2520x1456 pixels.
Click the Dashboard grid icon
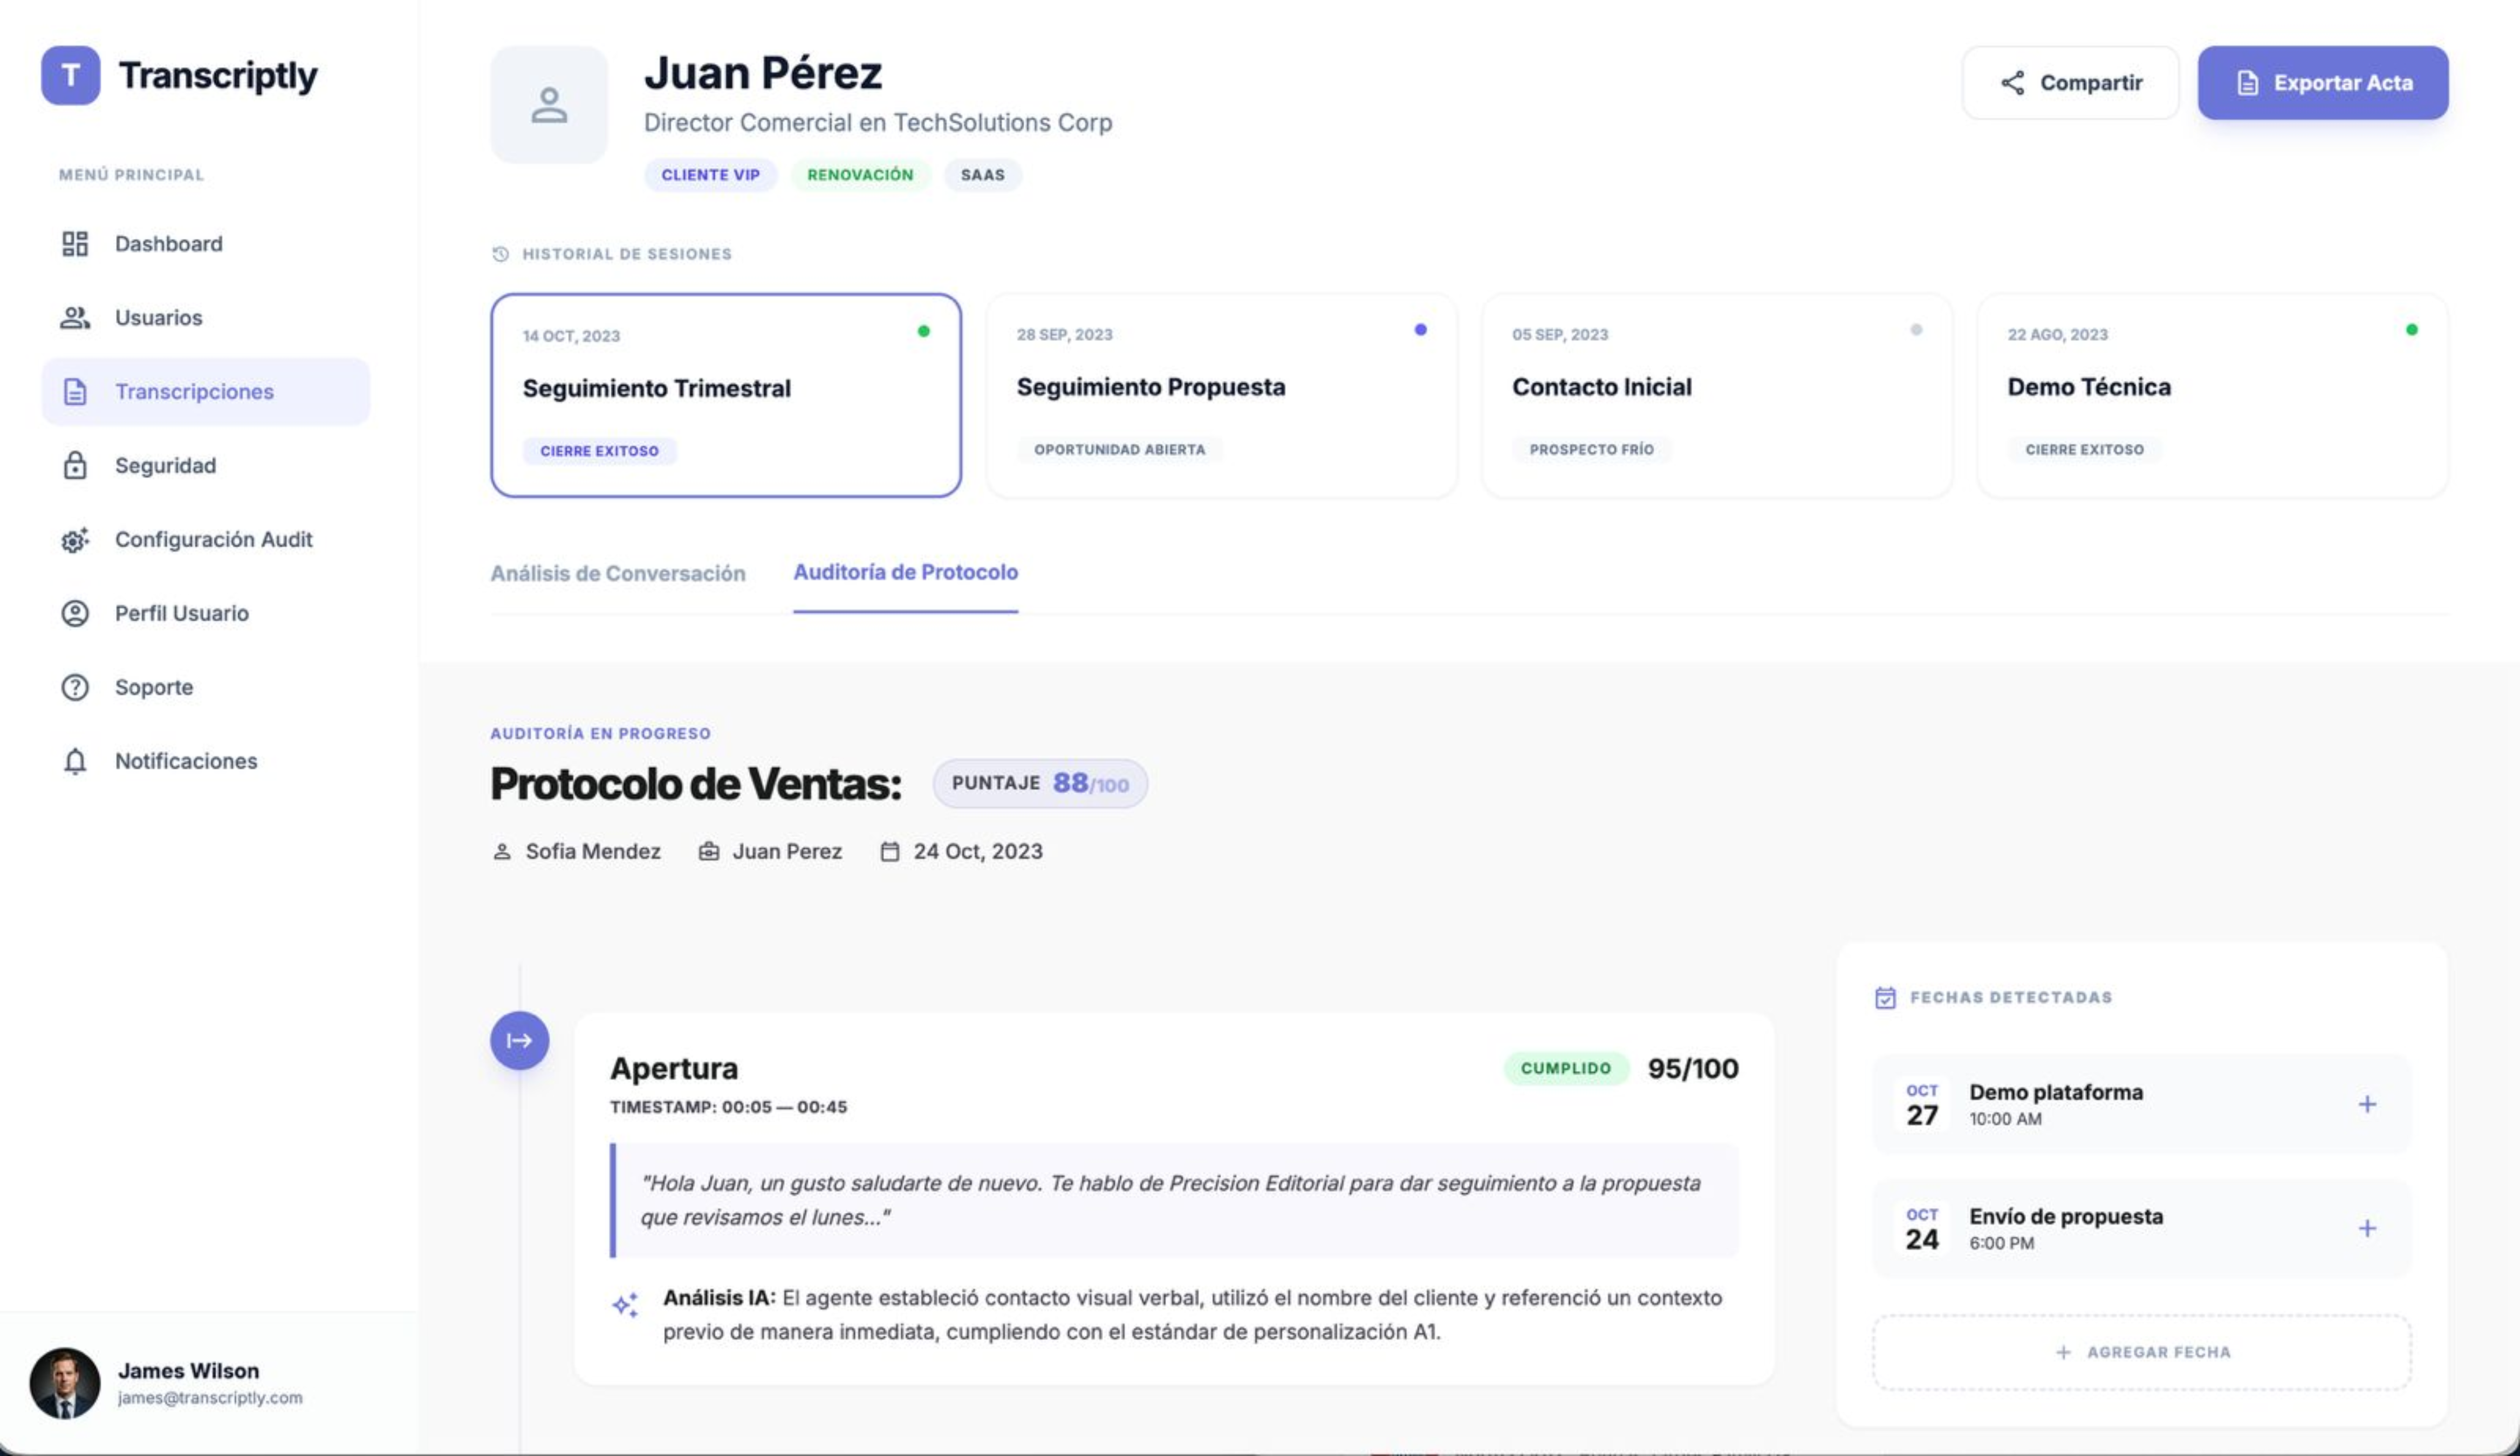point(75,244)
